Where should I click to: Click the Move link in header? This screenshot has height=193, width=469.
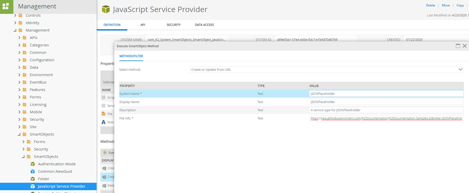445,6
